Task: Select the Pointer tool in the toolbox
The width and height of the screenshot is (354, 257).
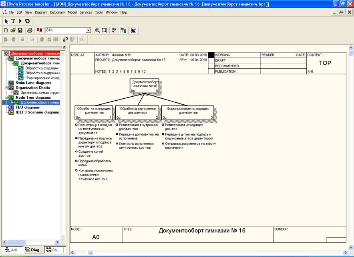Action: (6, 21)
